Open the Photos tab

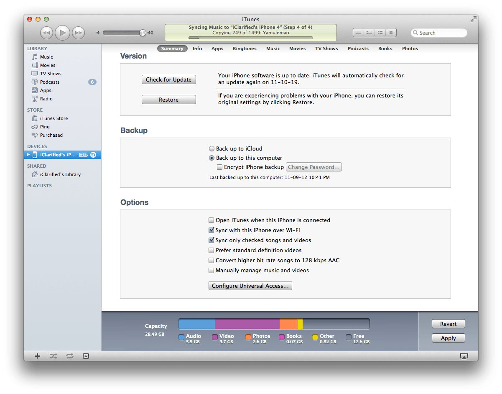[410, 49]
